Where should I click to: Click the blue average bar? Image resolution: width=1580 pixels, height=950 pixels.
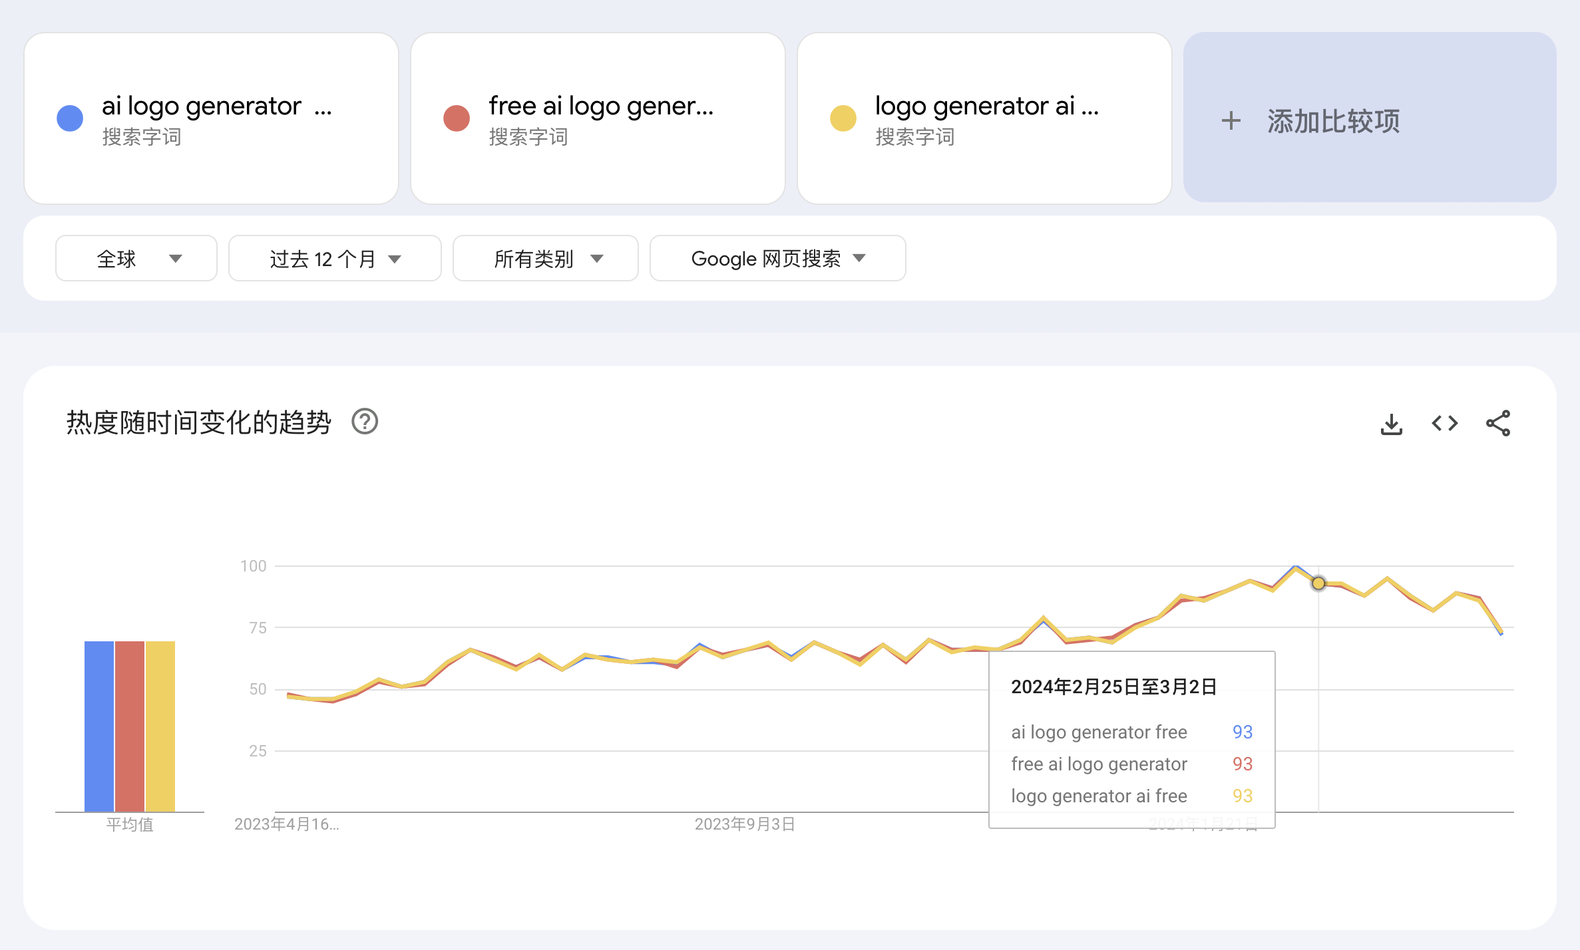(x=99, y=726)
